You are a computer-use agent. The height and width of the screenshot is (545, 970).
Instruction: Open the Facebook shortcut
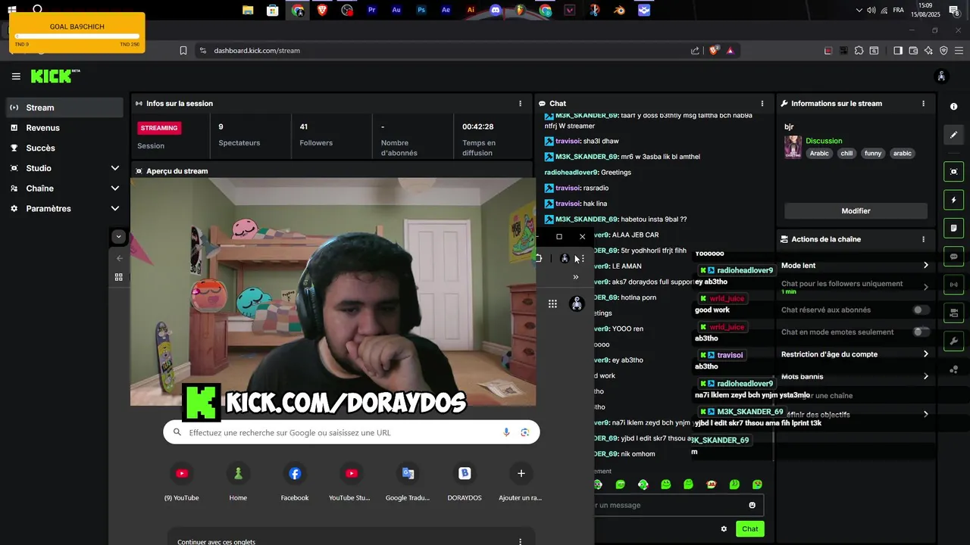[295, 482]
